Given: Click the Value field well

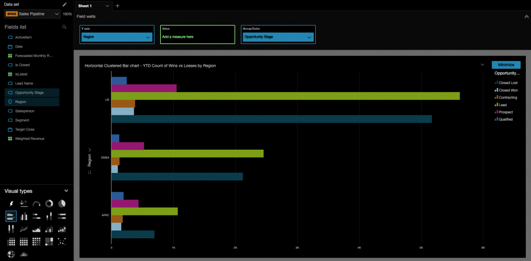Looking at the screenshot, I should [x=197, y=34].
